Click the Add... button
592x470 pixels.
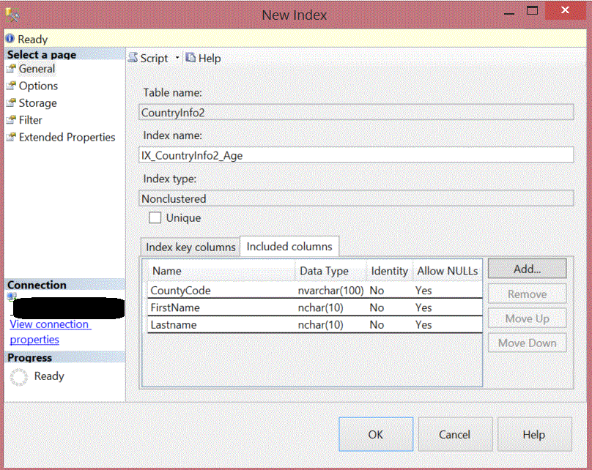[527, 269]
